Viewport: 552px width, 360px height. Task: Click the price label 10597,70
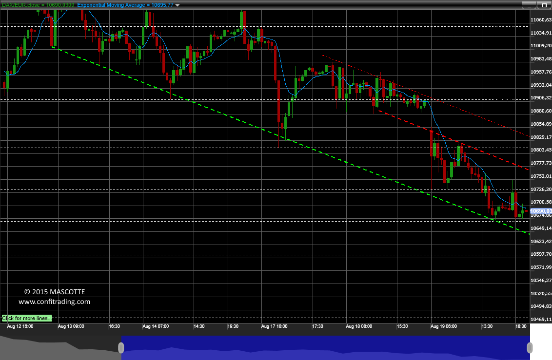[x=541, y=254]
